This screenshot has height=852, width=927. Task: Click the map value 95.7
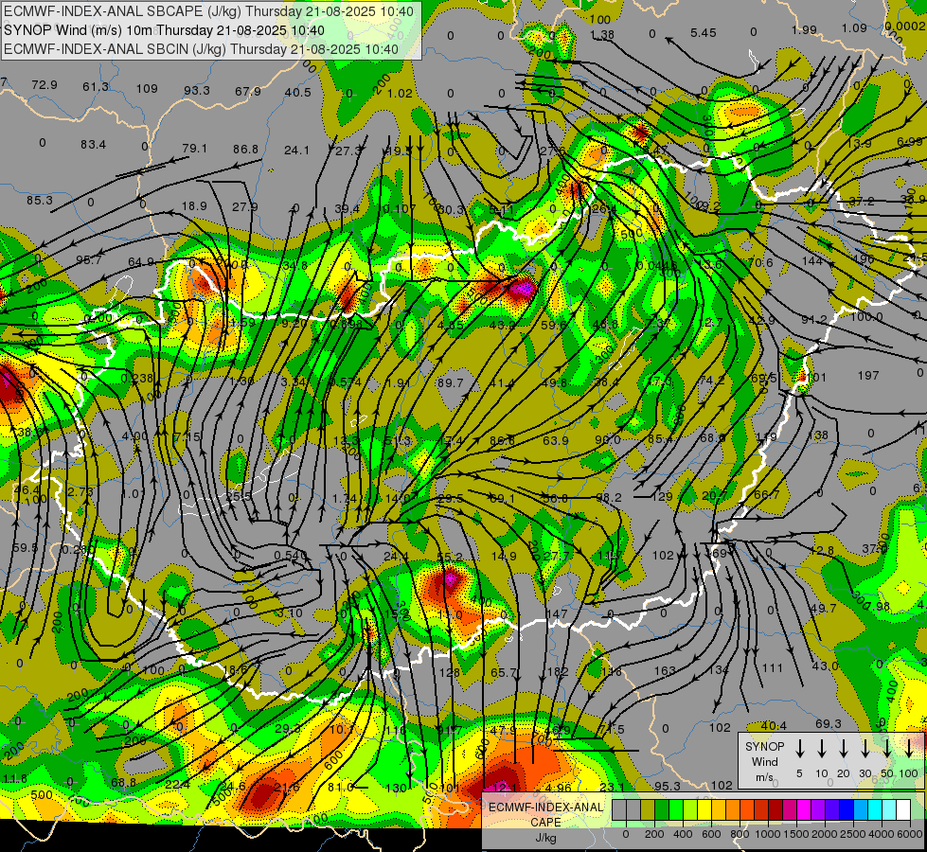[x=89, y=259]
